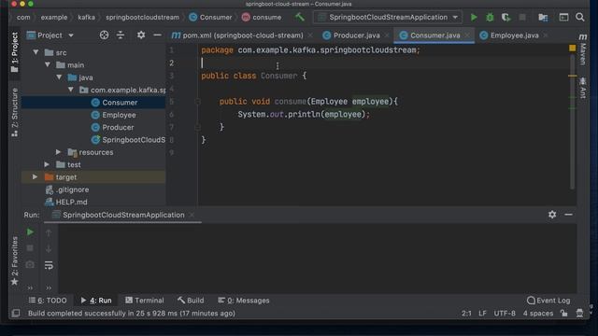Click the window layout icon beside search

(x=563, y=17)
